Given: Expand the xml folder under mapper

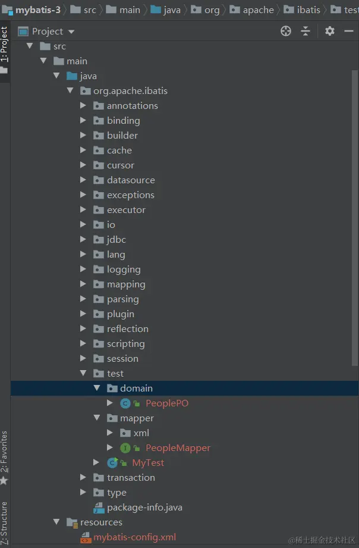Looking at the screenshot, I should (110, 433).
